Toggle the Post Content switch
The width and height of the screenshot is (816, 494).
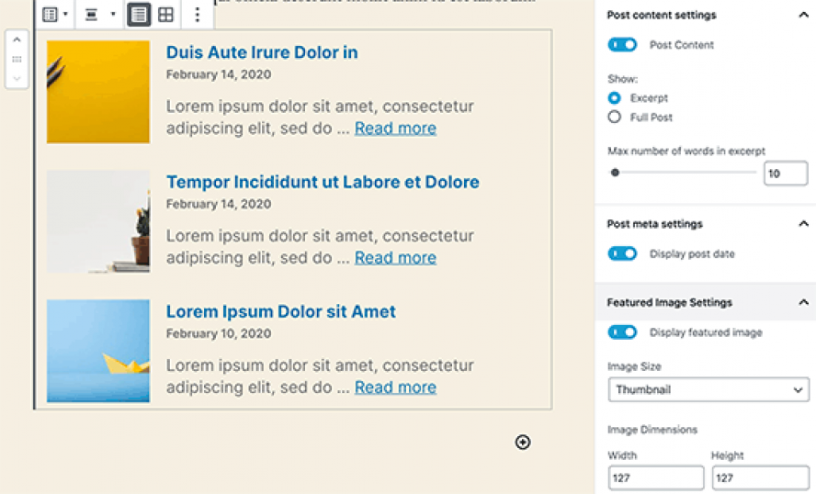622,45
